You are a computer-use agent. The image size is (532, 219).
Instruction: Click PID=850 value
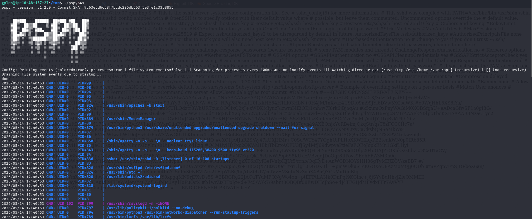click(85, 141)
